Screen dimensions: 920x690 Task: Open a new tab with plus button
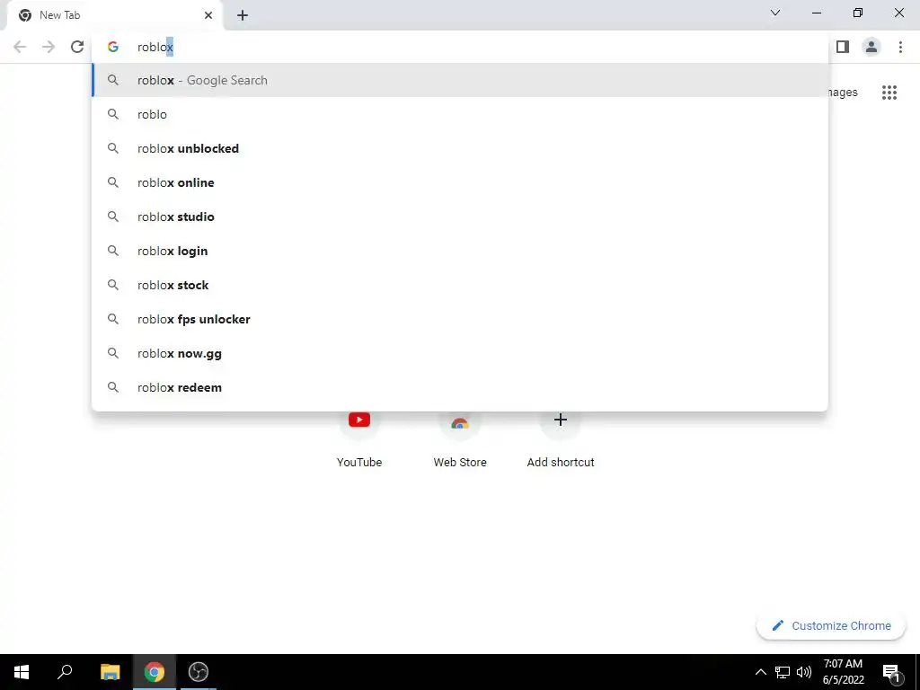243,15
